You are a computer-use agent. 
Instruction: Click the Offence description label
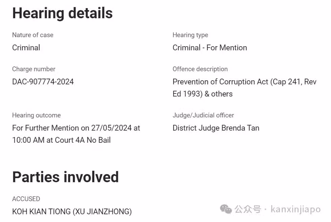tap(200, 69)
